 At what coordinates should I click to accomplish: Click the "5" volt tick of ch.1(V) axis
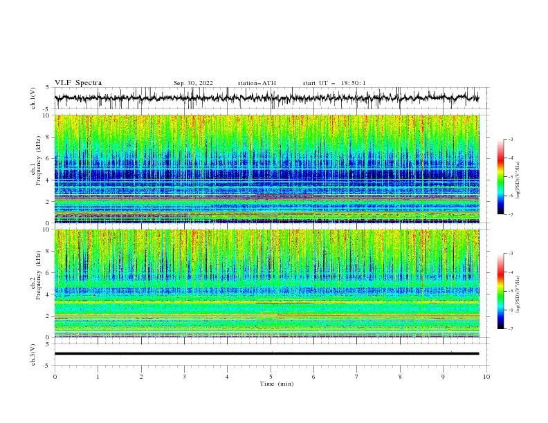[x=48, y=88]
